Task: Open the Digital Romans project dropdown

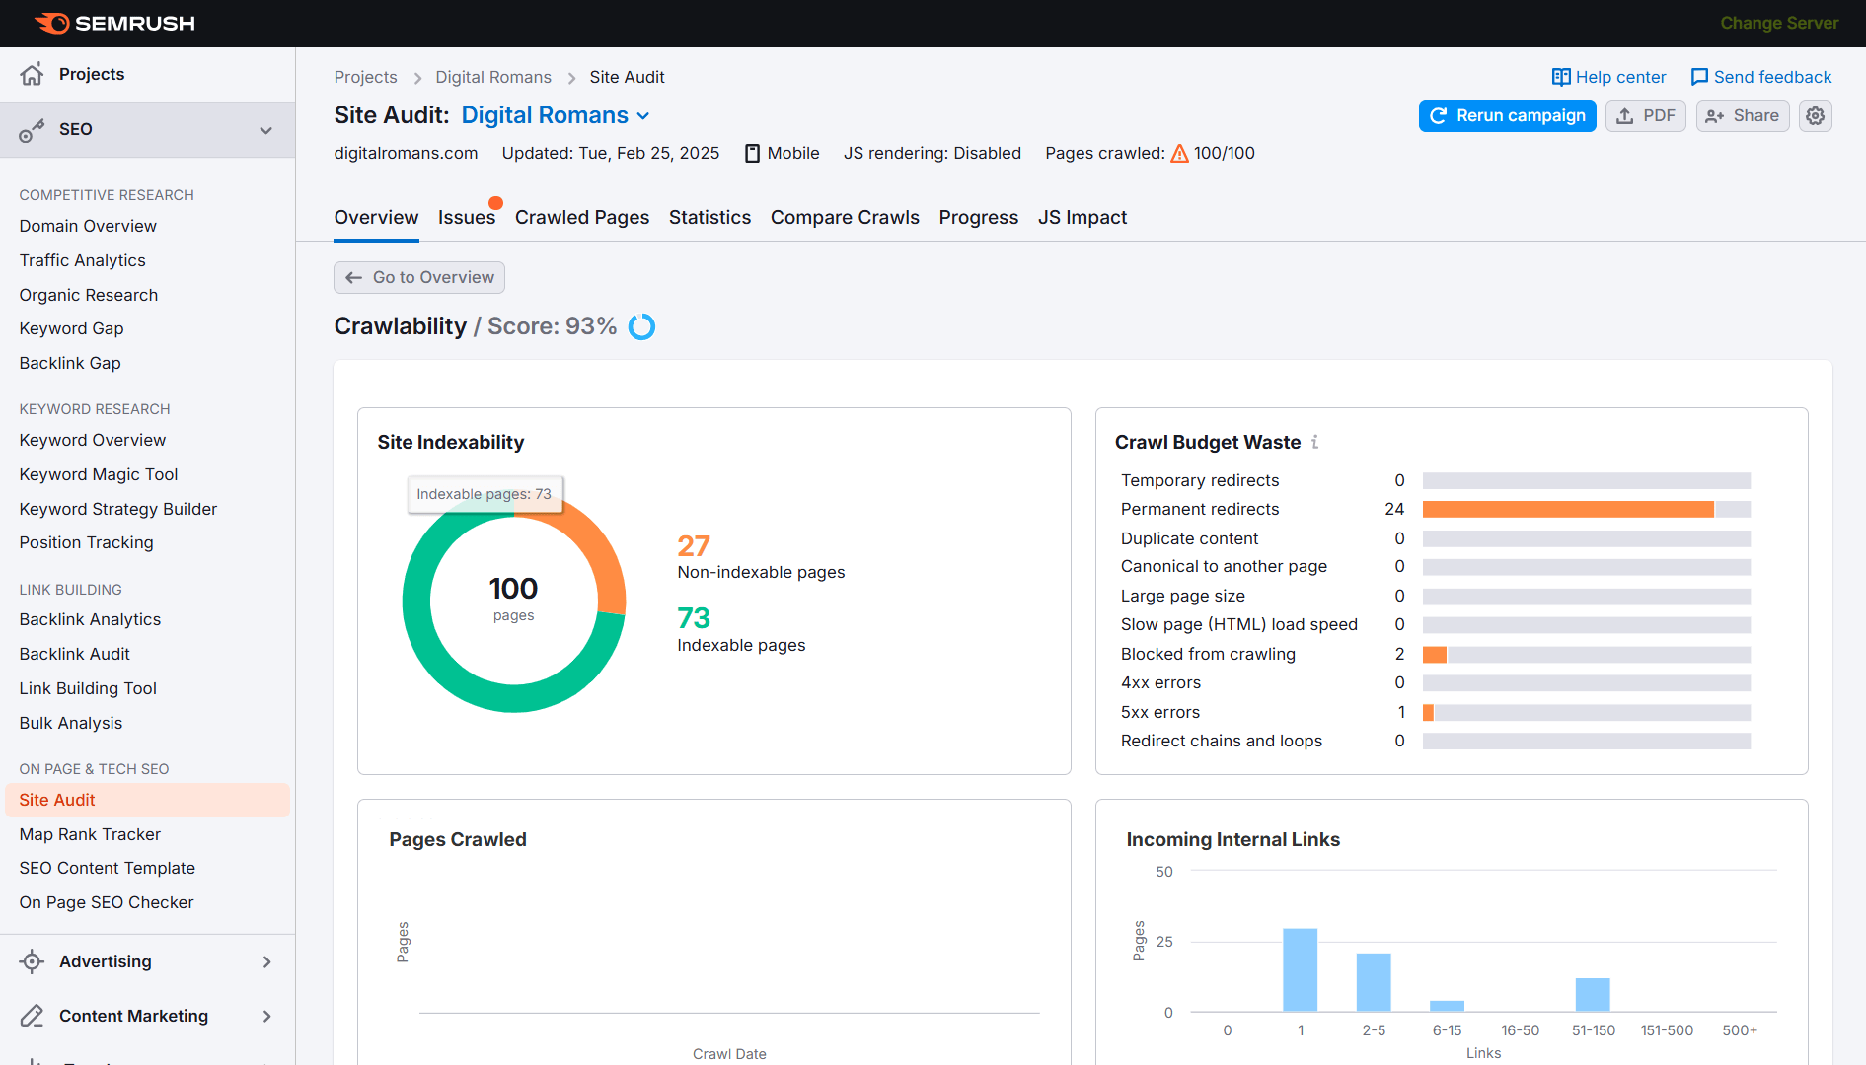Action: coord(556,115)
